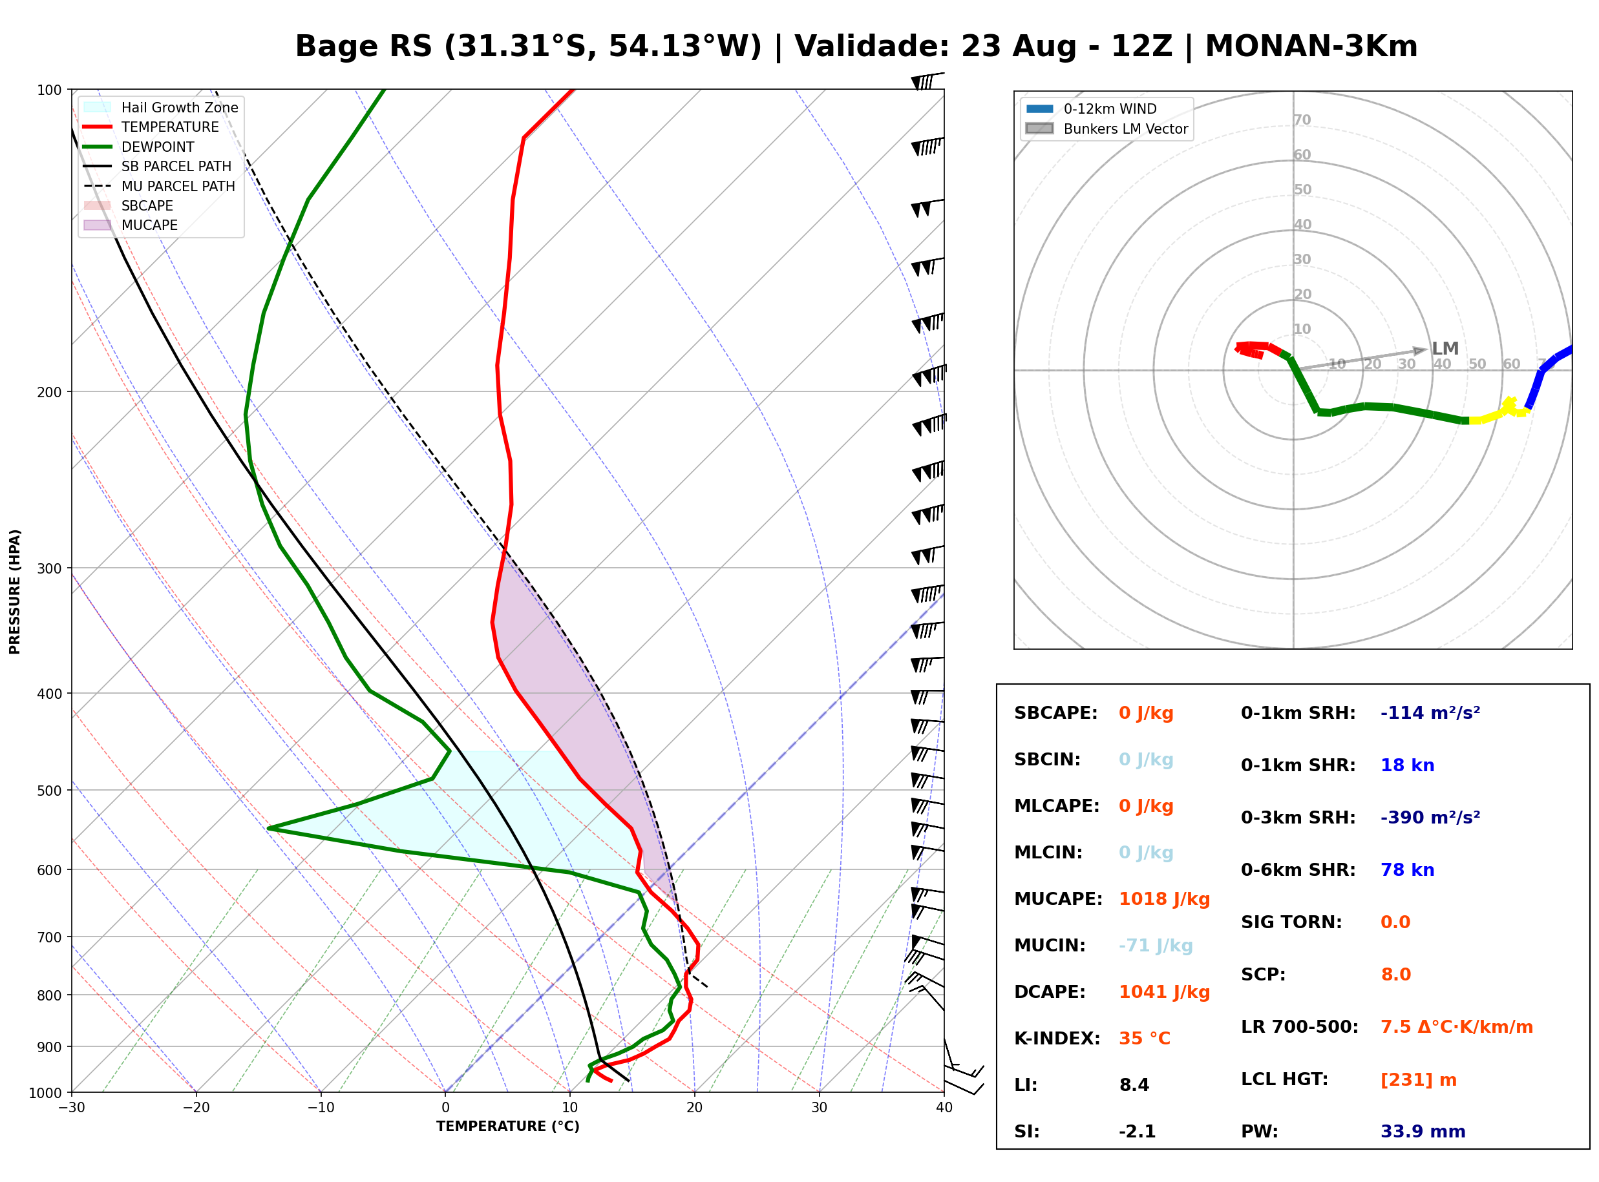
Task: Click the green DEWPOINT legend line
Action: 98,147
